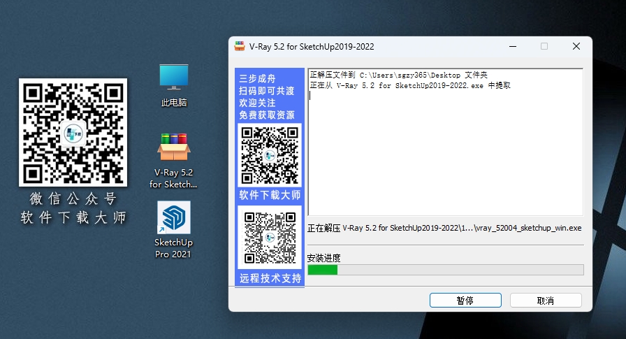This screenshot has height=339, width=626.
Task: Select the SketchUp Pro 2021 shortcut icon
Action: click(x=174, y=229)
